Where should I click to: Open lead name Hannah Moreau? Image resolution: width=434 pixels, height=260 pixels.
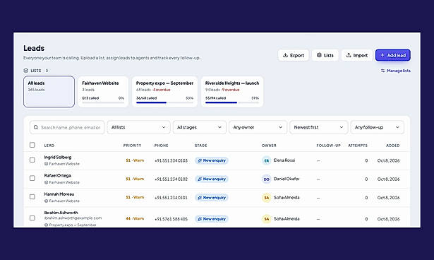pyautogui.click(x=59, y=194)
